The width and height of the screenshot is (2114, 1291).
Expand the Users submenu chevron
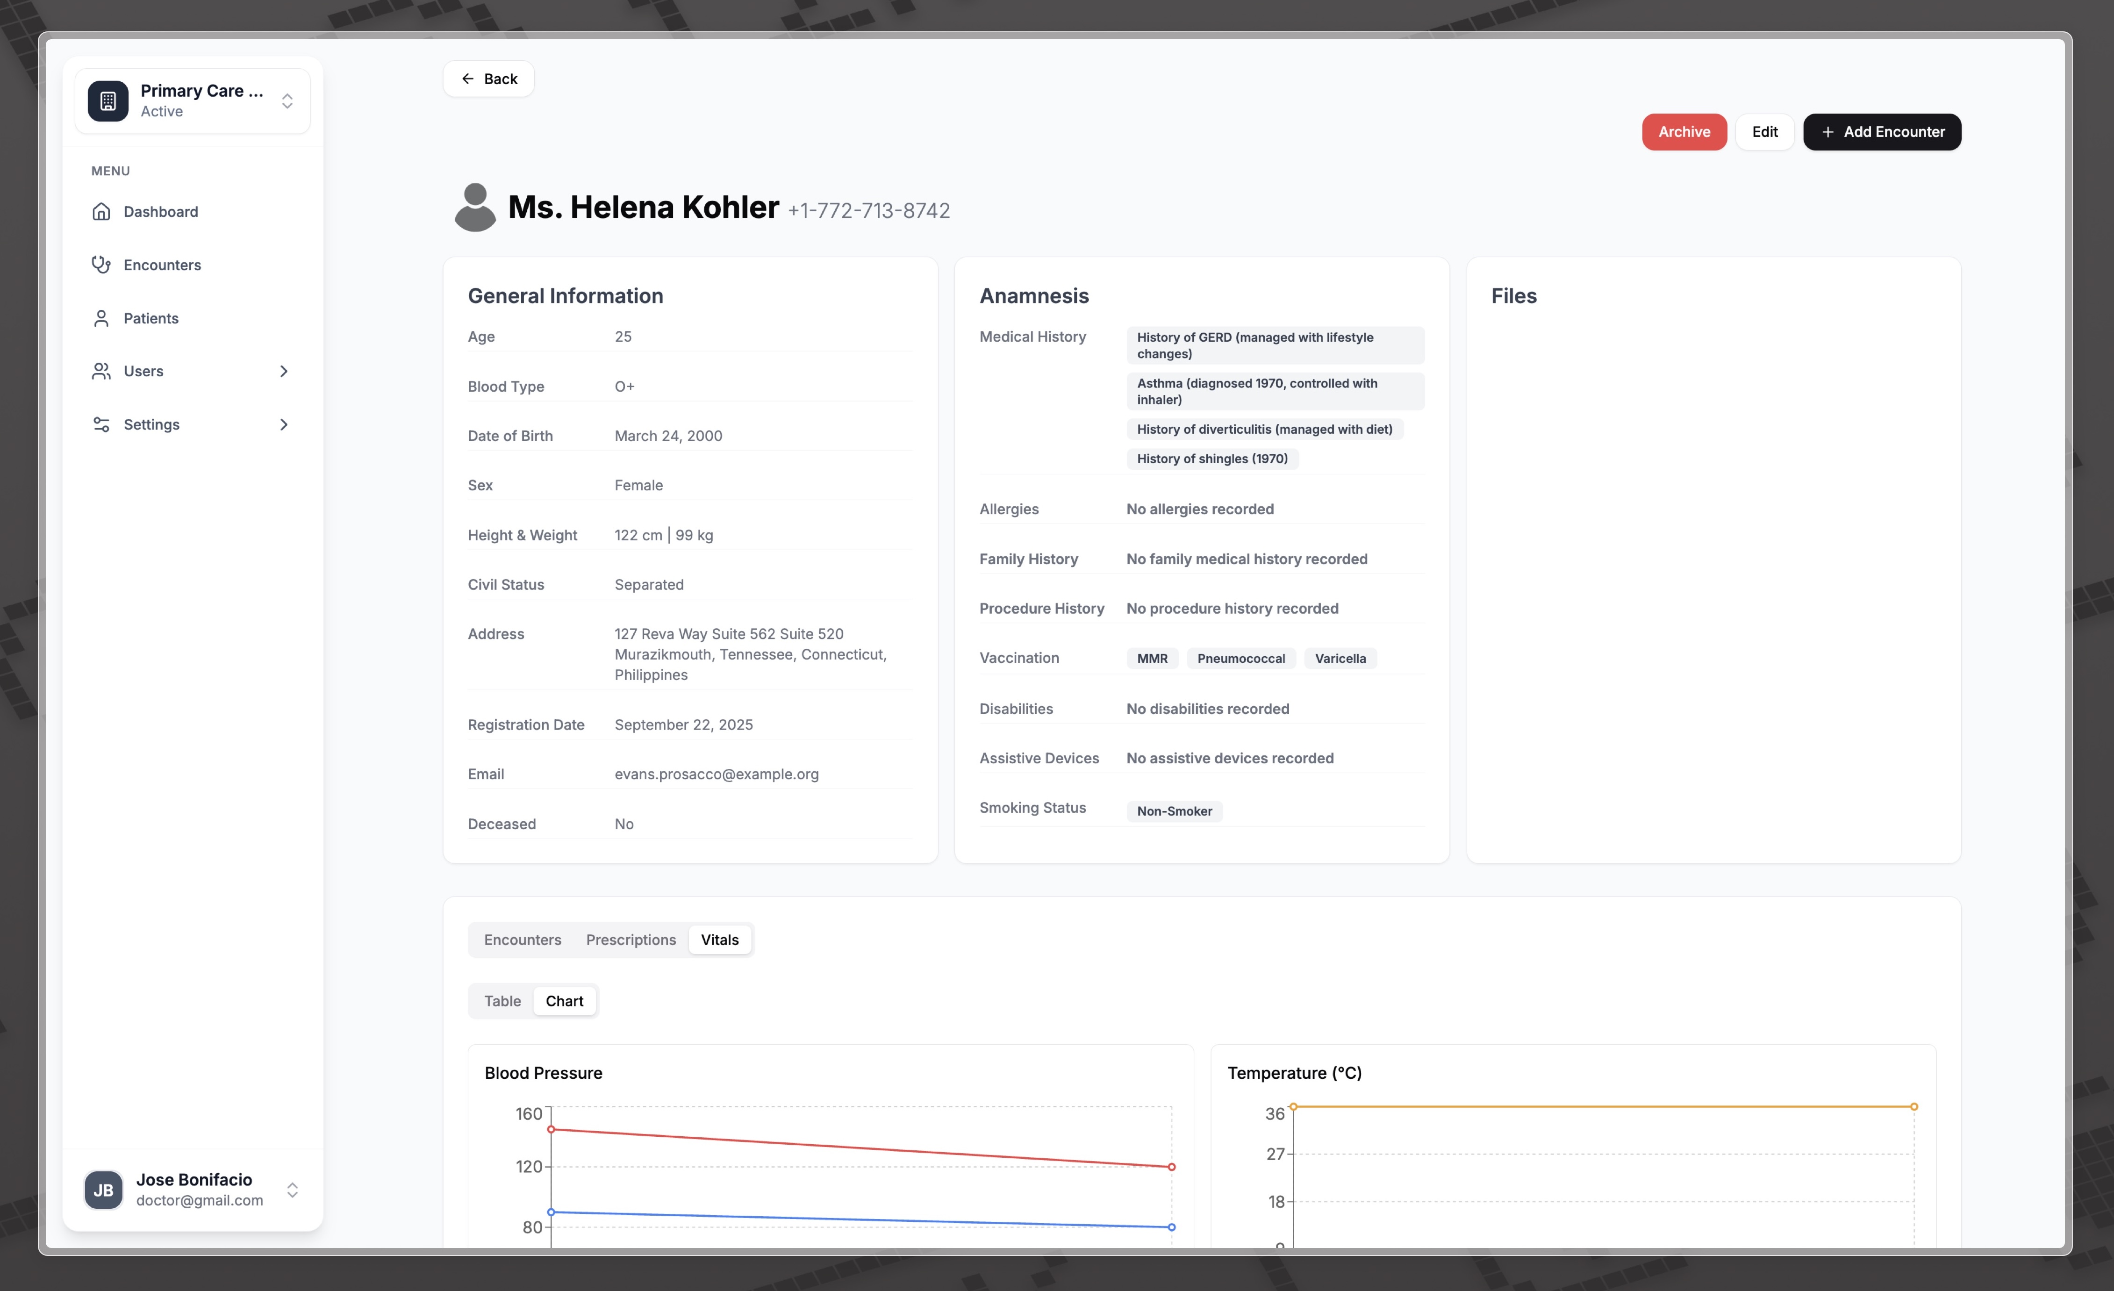pyautogui.click(x=284, y=371)
